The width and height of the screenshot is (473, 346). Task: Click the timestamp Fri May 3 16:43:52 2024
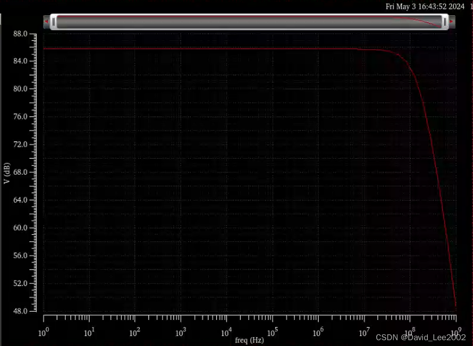coord(425,7)
